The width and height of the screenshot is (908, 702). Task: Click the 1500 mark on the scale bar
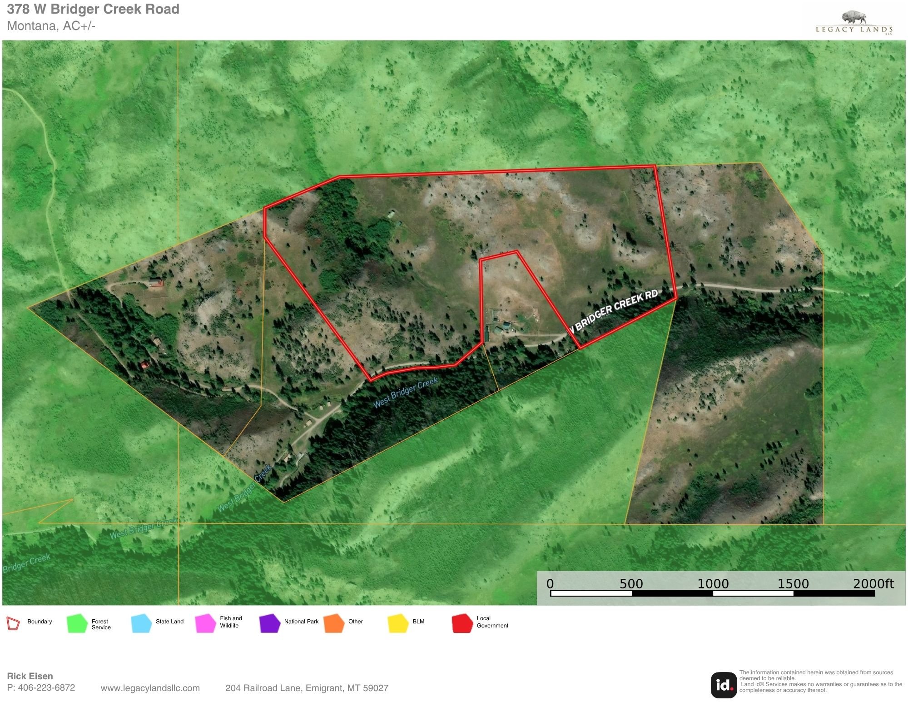point(794,584)
